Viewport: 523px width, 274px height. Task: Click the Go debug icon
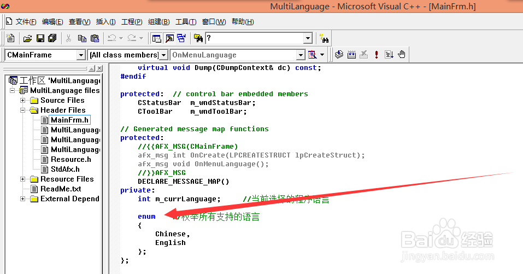coord(389,55)
